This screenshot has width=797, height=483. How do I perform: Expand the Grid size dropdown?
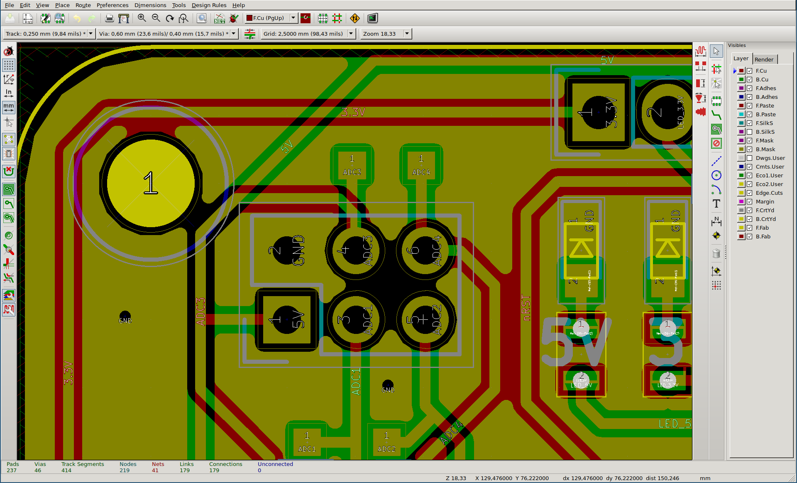[351, 34]
